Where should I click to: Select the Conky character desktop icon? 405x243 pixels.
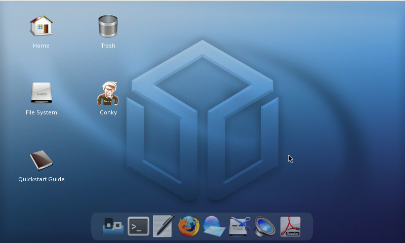108,93
